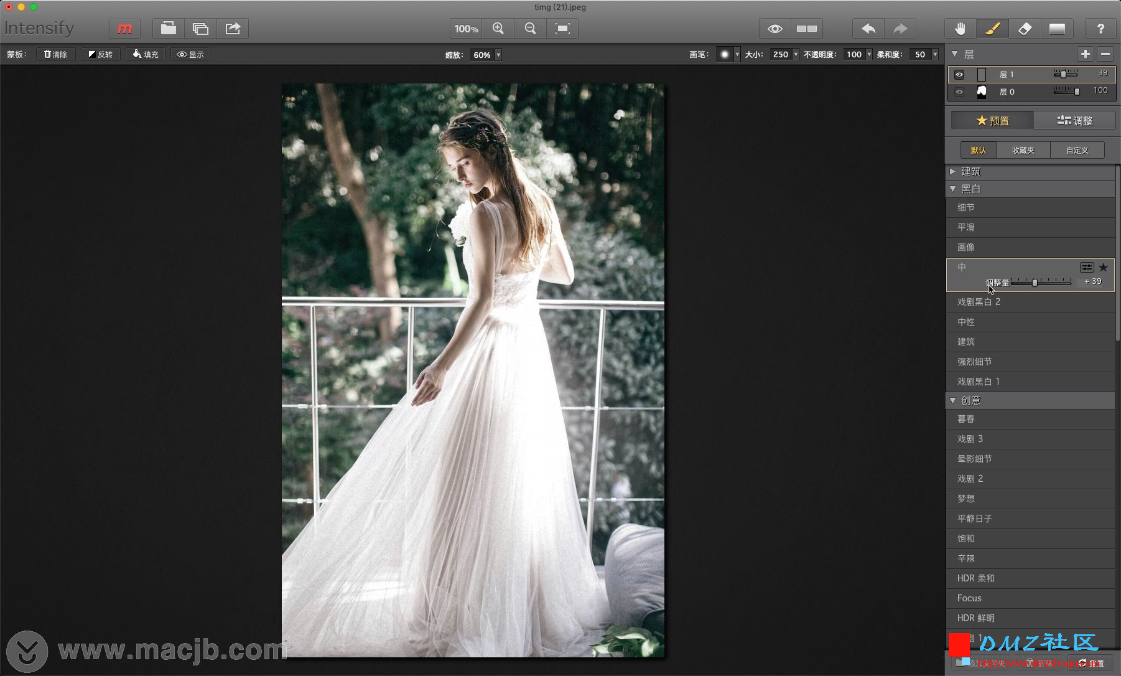Set zoom to 100% button
Viewport: 1121px width, 676px height.
pos(466,29)
